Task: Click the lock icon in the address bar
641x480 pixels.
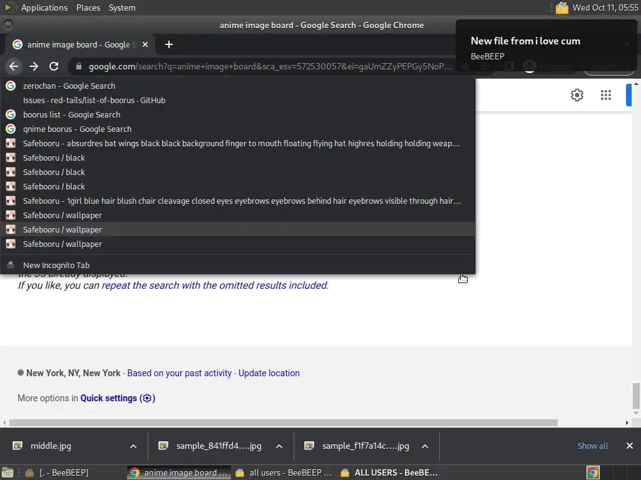Action: tap(79, 66)
